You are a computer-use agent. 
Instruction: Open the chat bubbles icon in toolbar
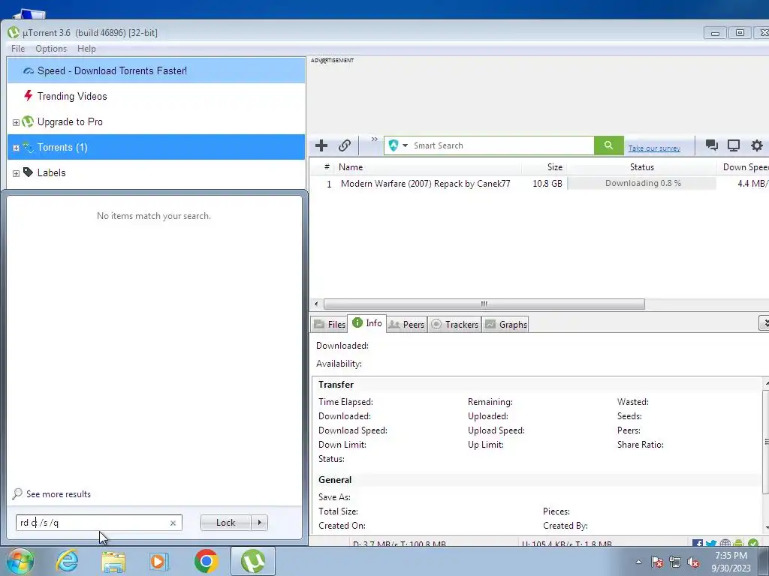711,145
